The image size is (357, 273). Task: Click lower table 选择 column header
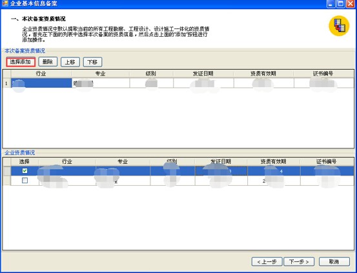point(25,161)
